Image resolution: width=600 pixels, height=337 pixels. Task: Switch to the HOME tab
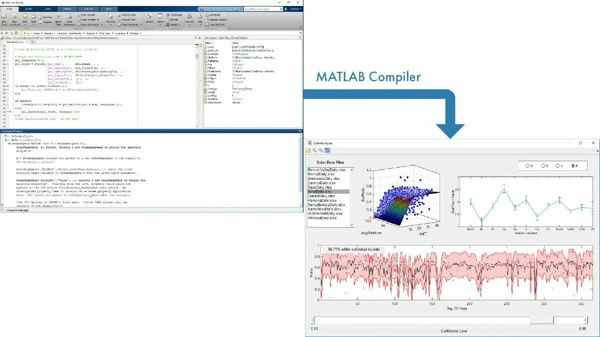coord(9,9)
